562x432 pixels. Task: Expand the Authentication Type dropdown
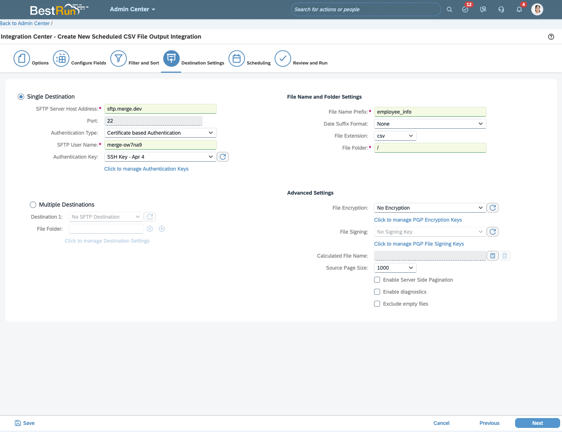[x=160, y=133]
